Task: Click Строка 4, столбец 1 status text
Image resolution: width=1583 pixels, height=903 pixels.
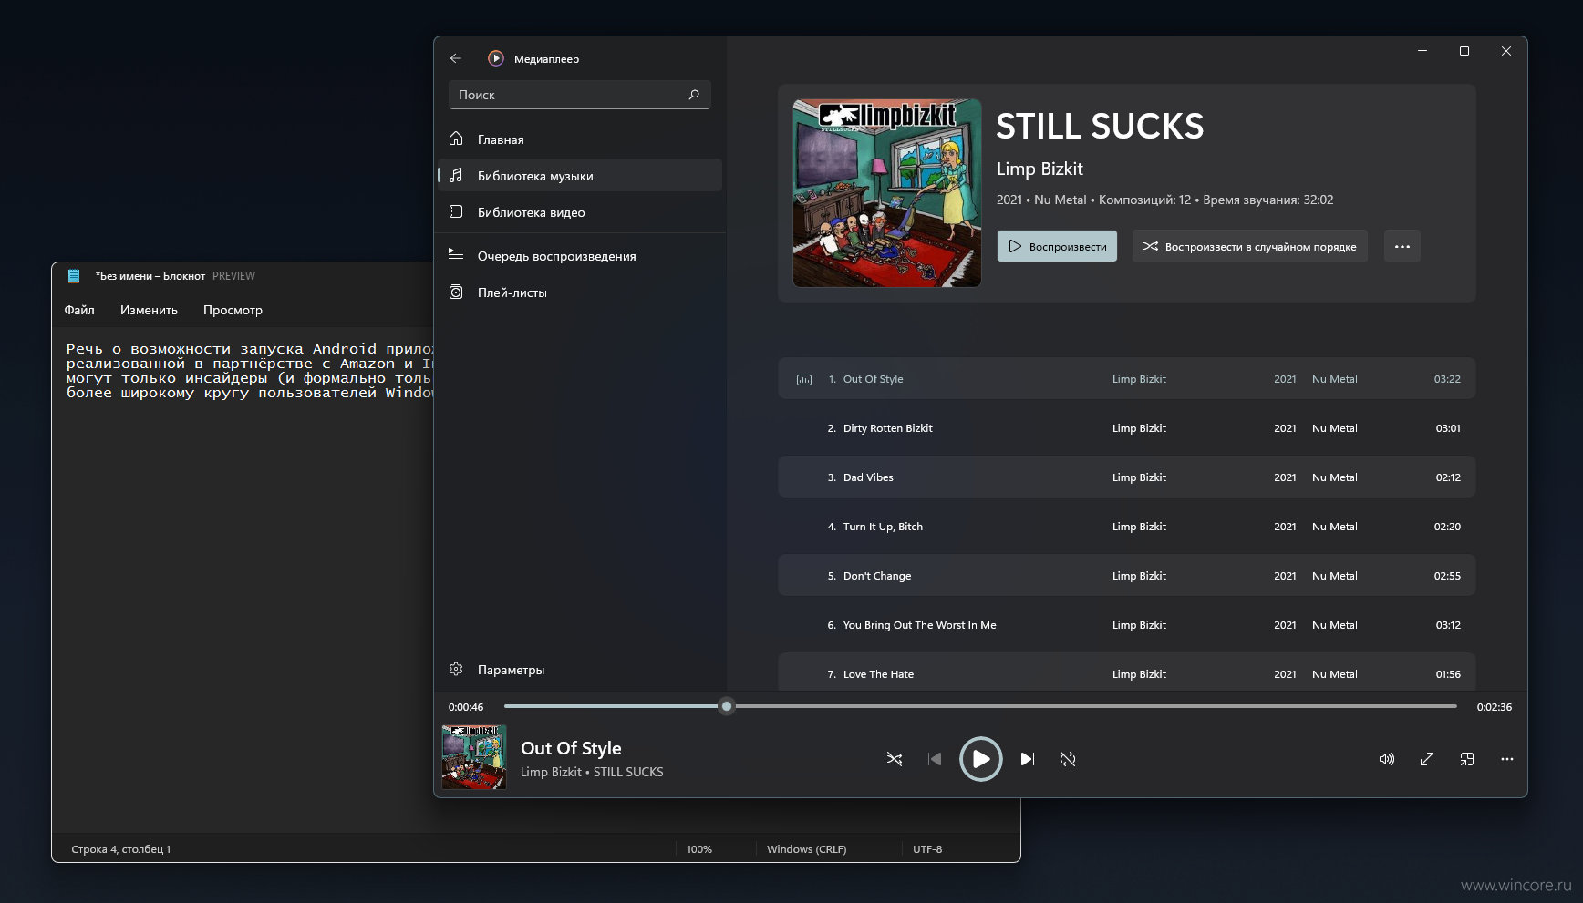Action: pos(121,849)
